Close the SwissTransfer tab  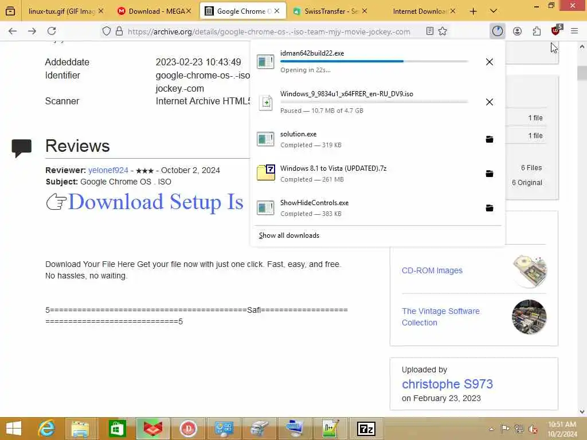(364, 11)
